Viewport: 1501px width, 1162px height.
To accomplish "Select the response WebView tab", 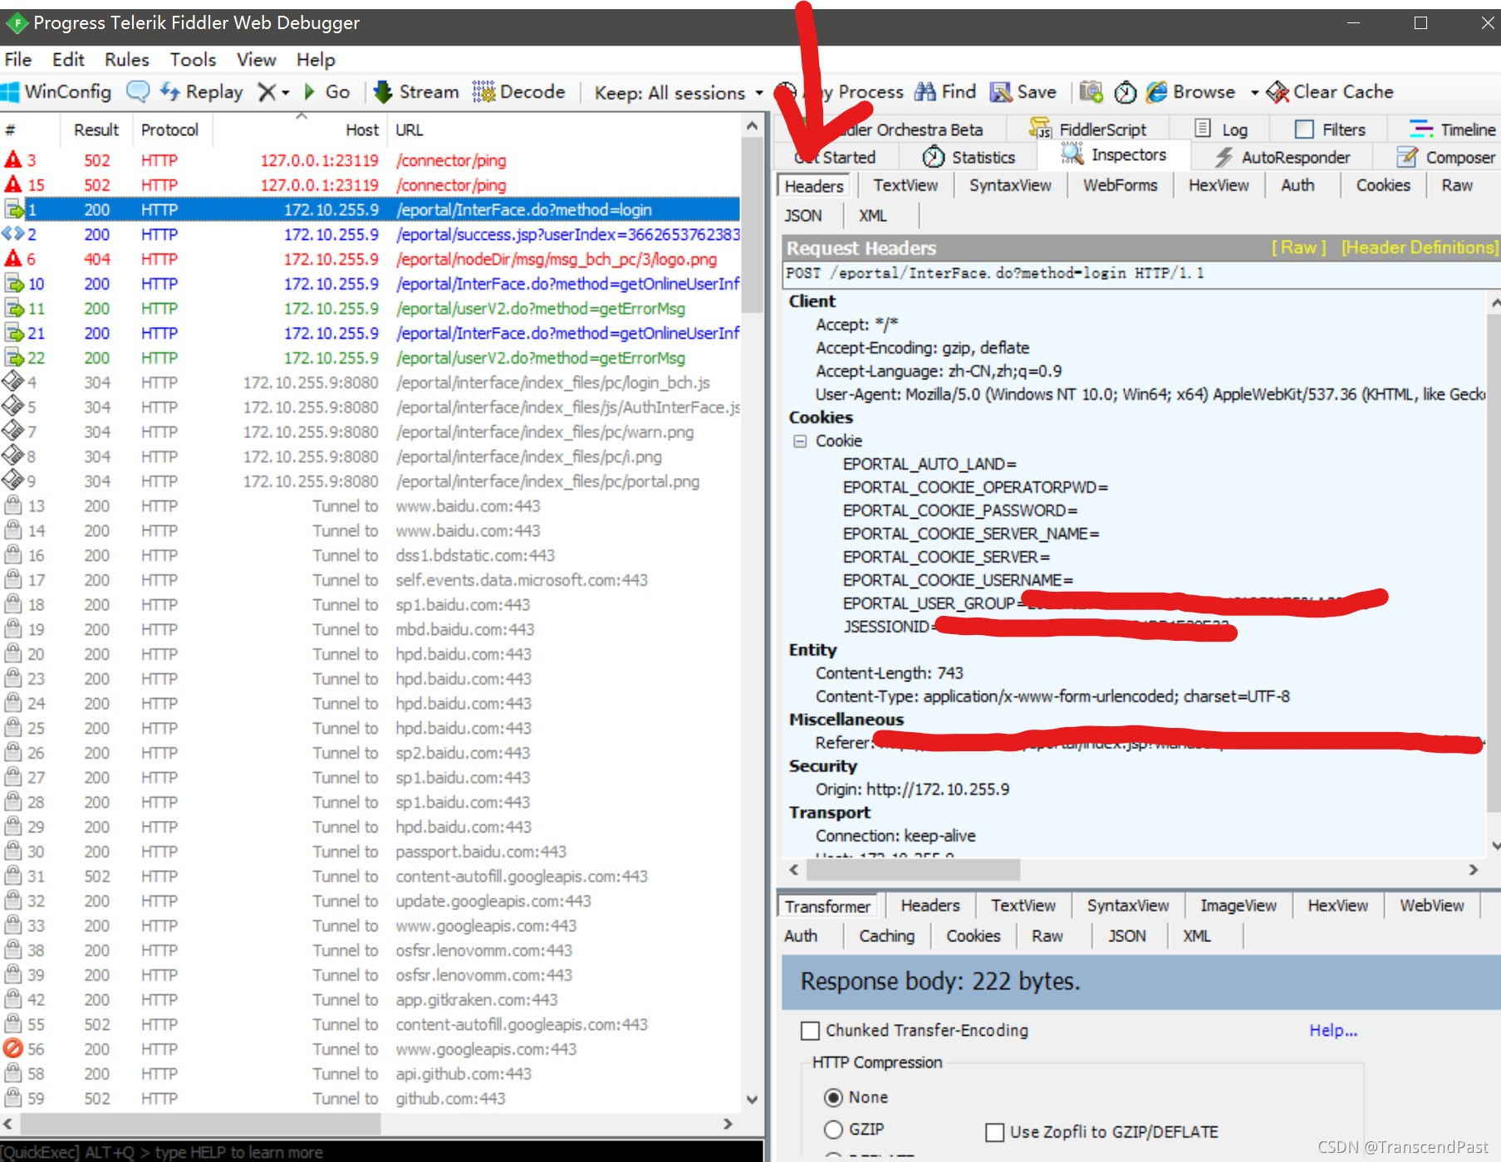I will [1431, 906].
